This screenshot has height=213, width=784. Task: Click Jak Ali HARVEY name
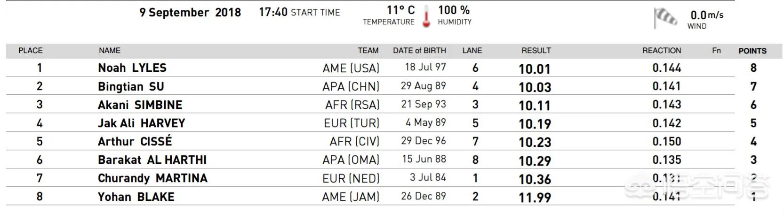click(x=141, y=123)
